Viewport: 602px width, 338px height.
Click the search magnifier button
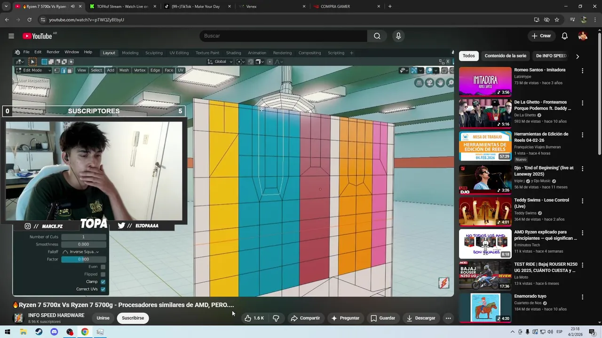(377, 36)
